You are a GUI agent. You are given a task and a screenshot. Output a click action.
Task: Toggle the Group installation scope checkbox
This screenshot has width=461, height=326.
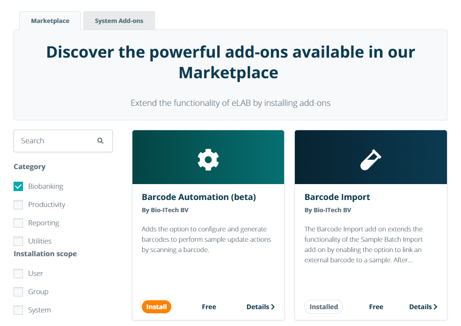coord(18,292)
